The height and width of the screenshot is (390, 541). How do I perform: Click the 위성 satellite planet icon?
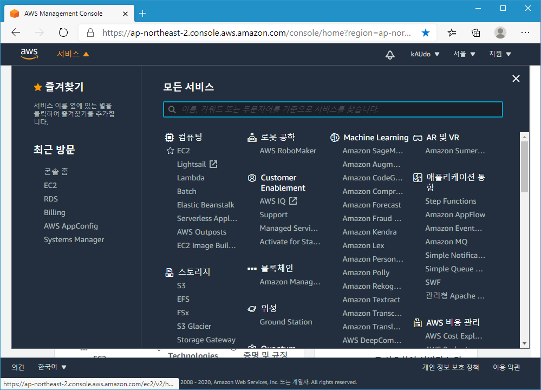(252, 309)
